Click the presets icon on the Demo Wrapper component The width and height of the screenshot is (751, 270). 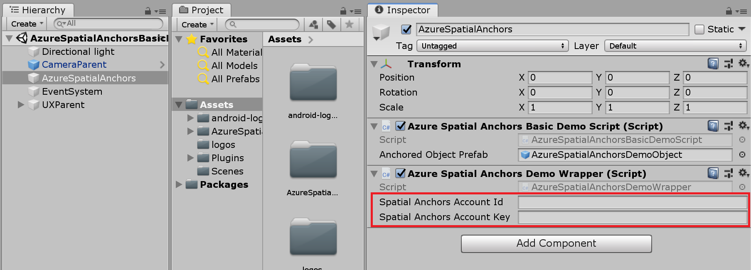coord(729,173)
